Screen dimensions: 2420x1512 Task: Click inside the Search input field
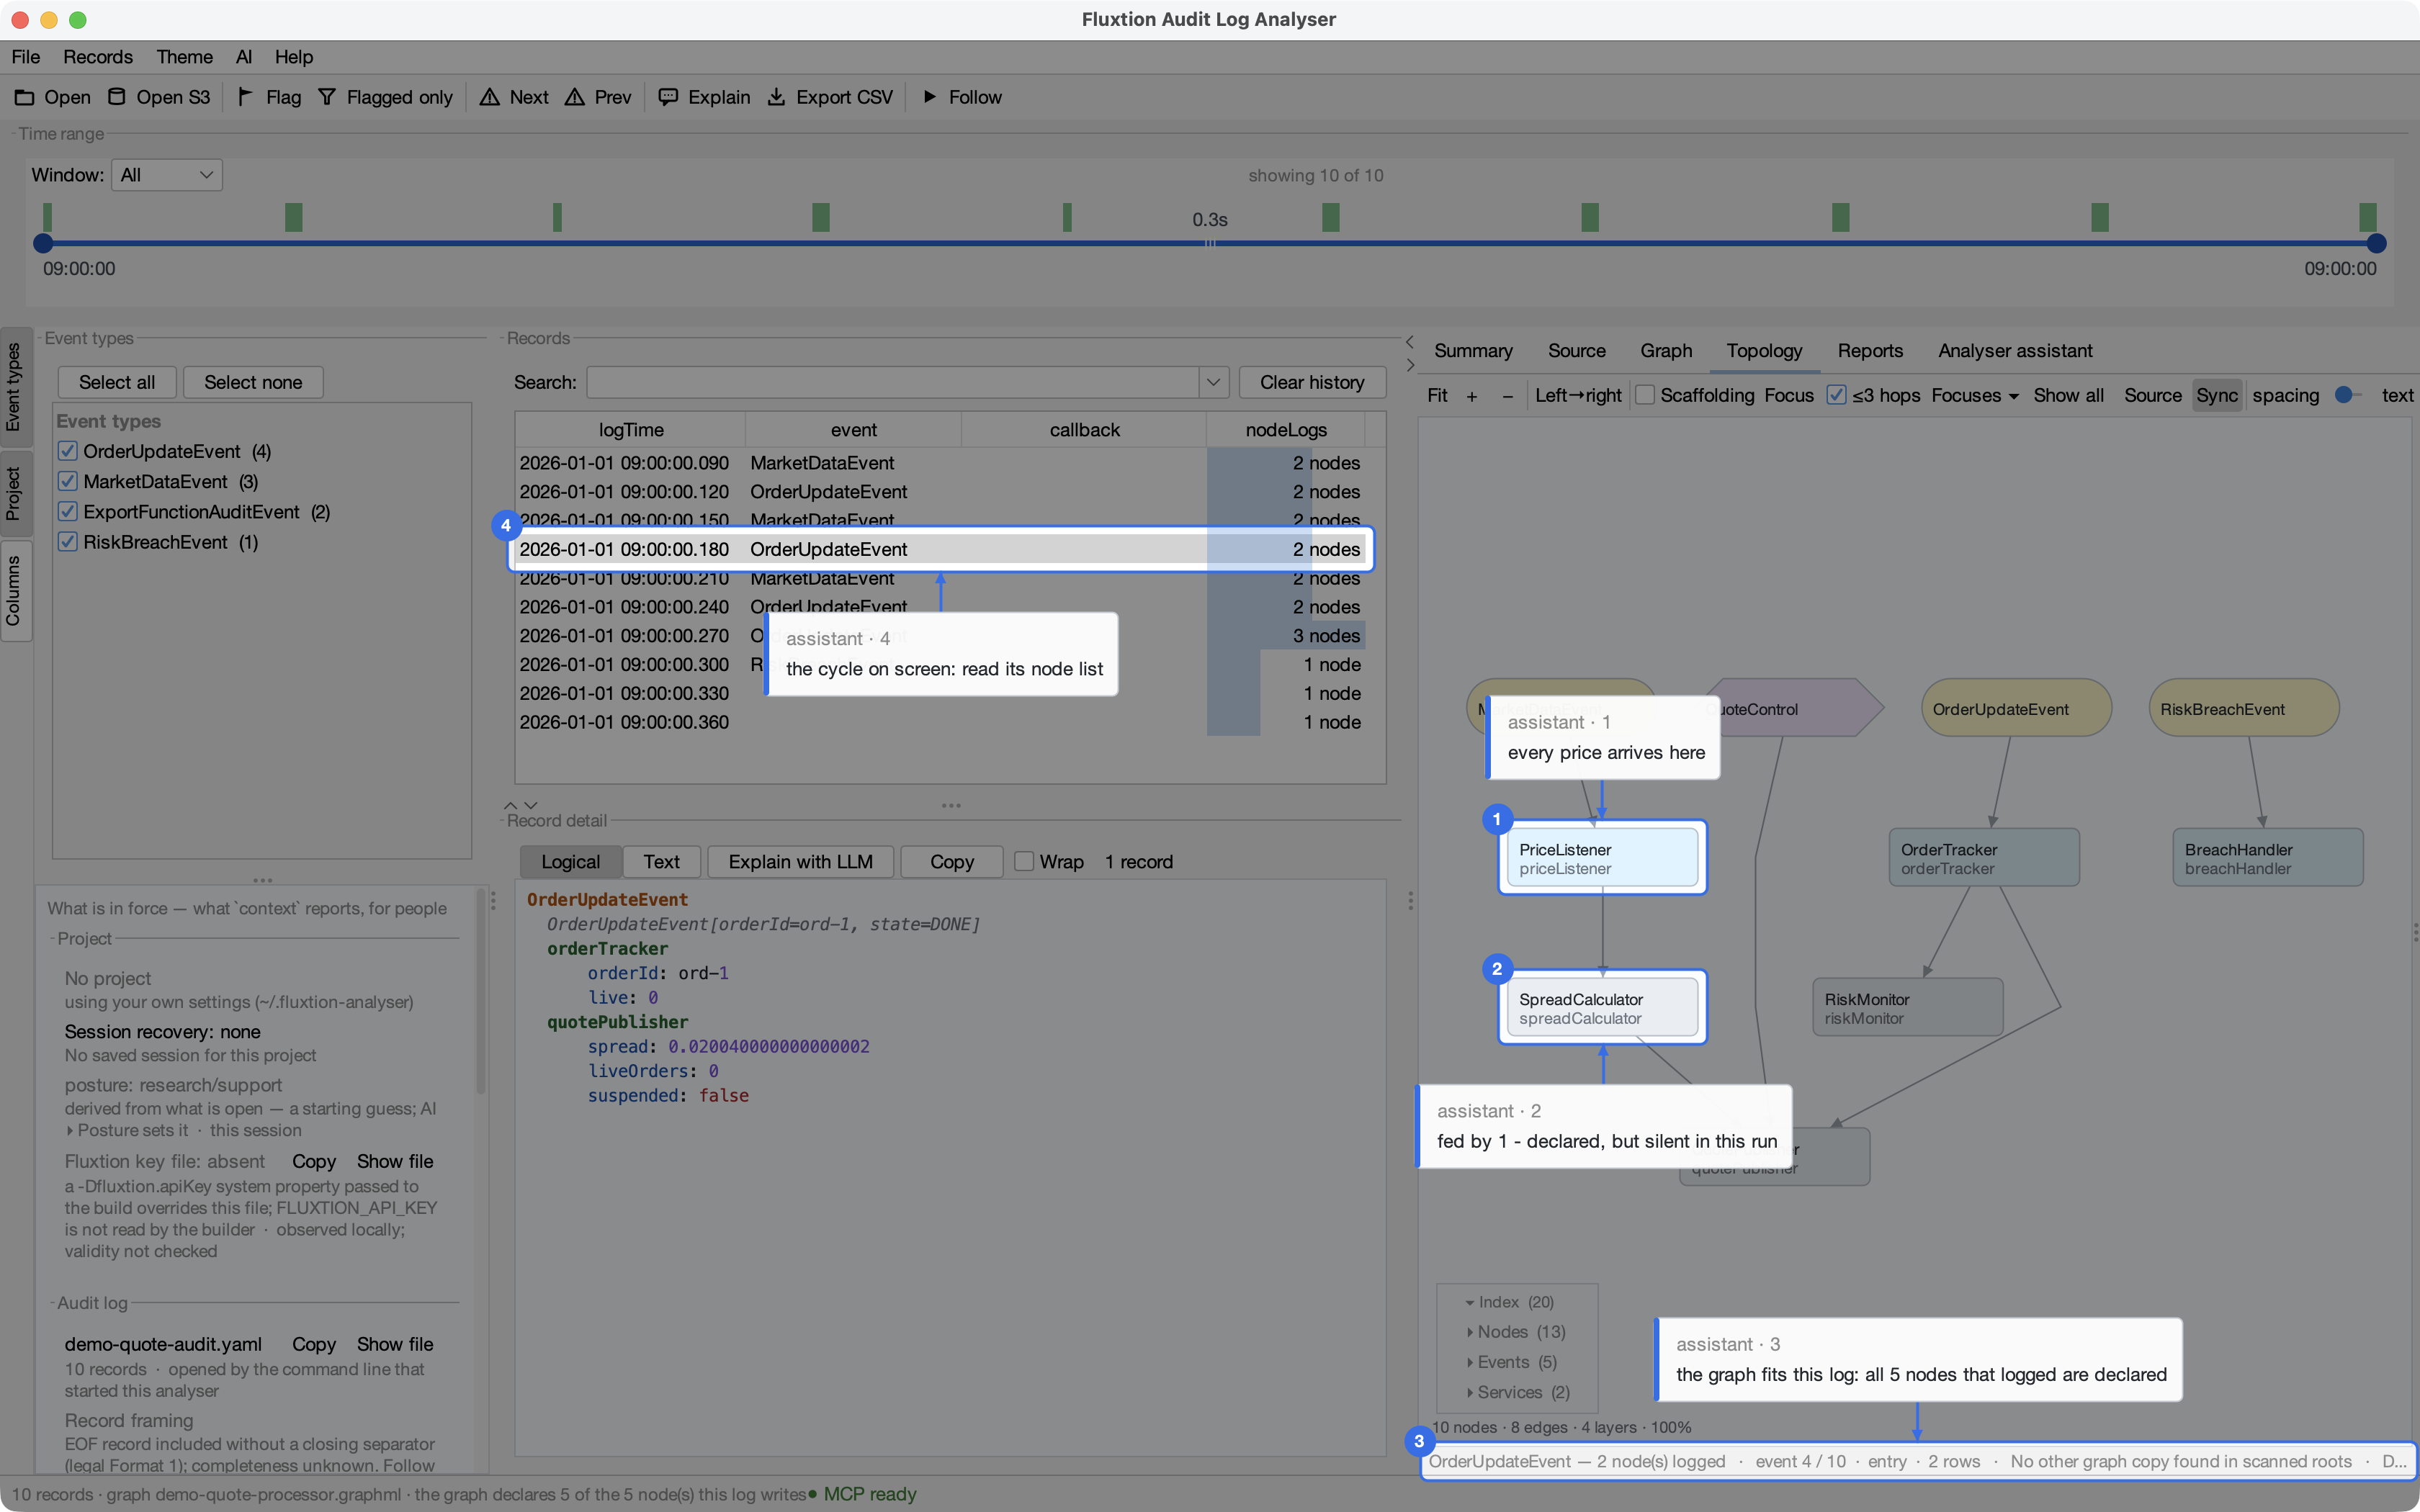893,382
